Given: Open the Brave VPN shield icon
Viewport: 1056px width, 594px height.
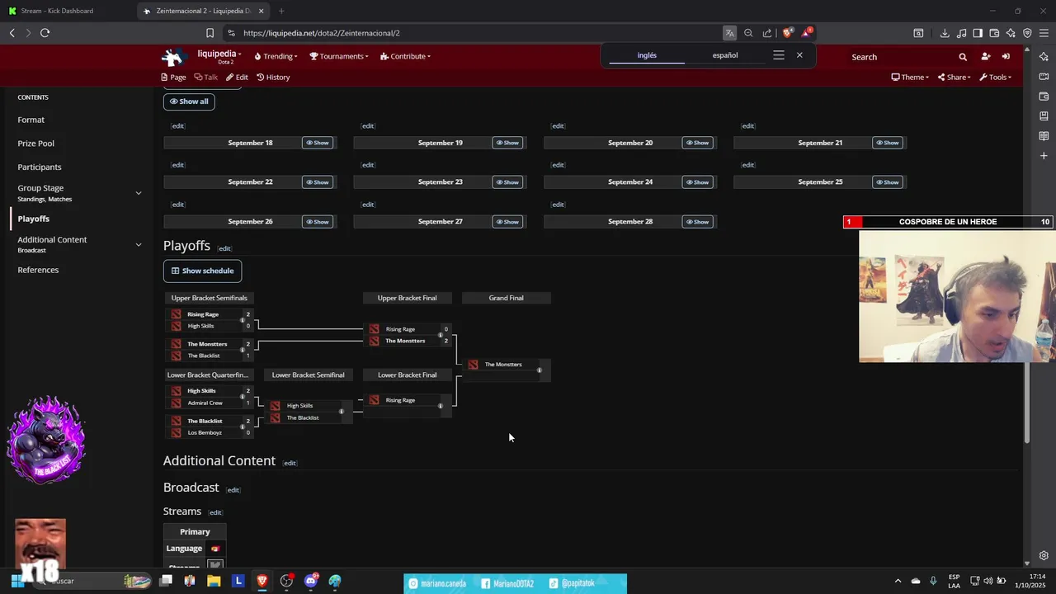Looking at the screenshot, I should [1027, 33].
